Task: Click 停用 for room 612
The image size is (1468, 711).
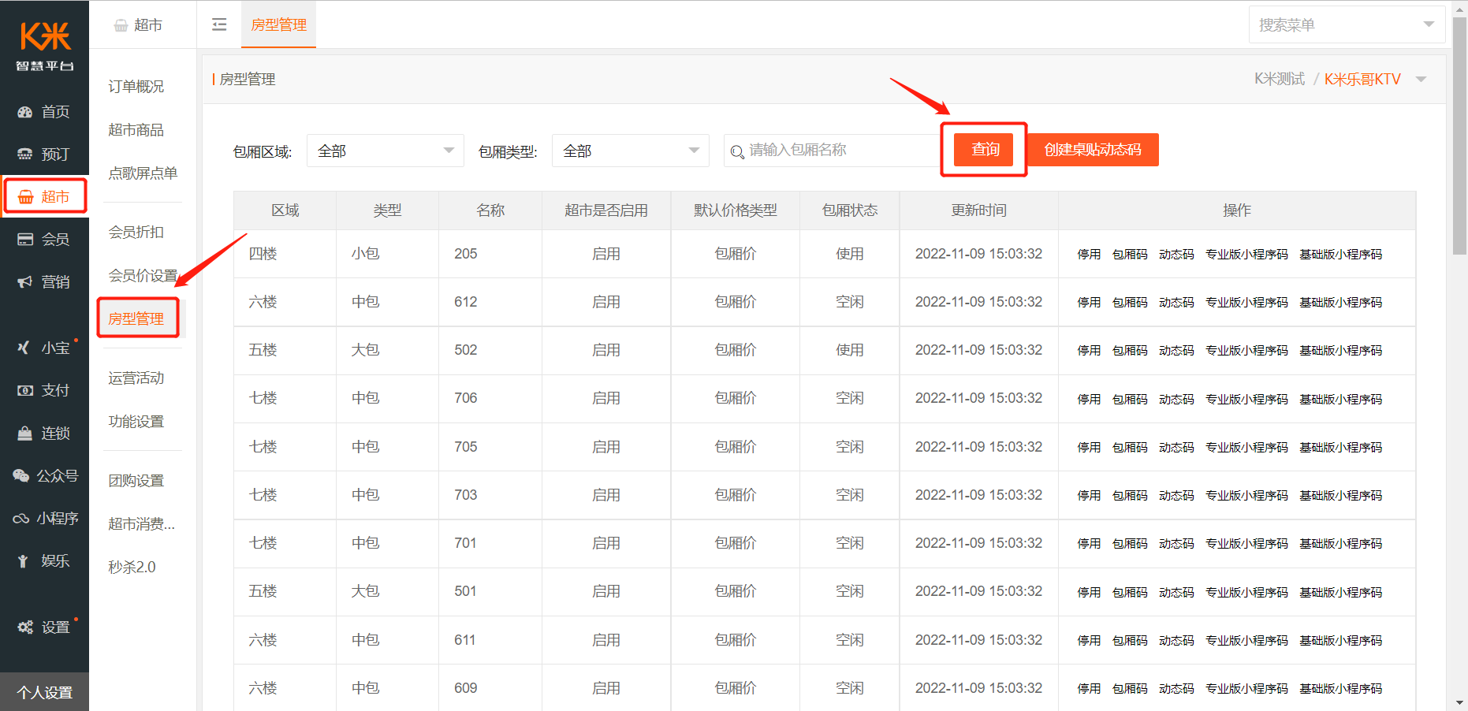Action: click(x=1089, y=303)
